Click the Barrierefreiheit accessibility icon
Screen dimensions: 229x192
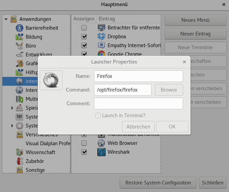tap(20, 28)
